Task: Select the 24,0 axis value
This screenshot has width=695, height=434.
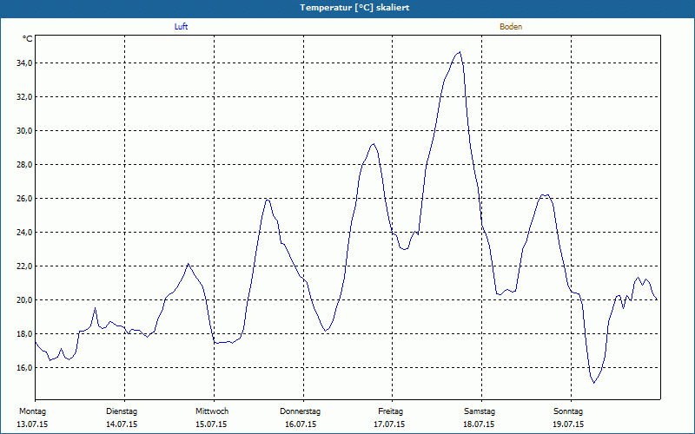Action: (x=24, y=232)
